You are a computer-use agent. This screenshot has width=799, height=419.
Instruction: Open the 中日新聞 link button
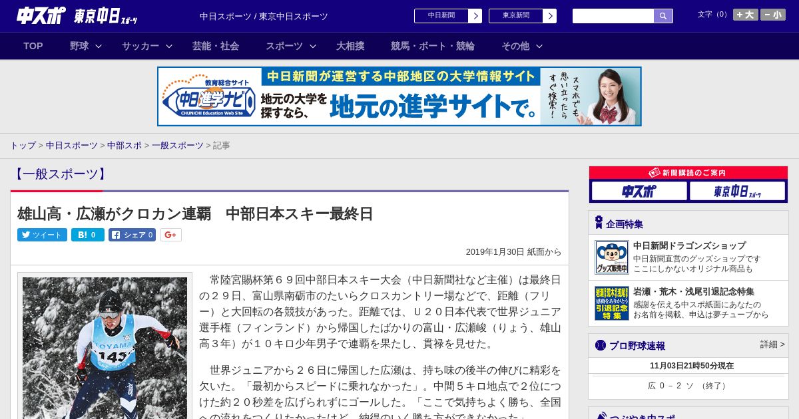441,15
